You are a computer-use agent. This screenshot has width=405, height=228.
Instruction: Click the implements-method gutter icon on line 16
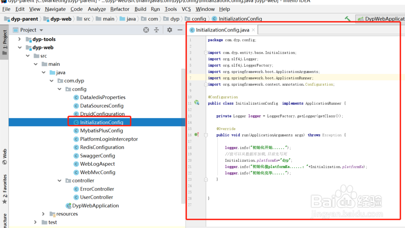(x=197, y=135)
